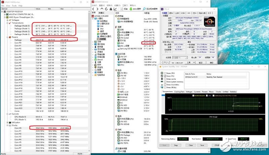This screenshot has width=269, height=155.
Task: Collapse the Currents group in HWMonitor
Action: click(7, 114)
